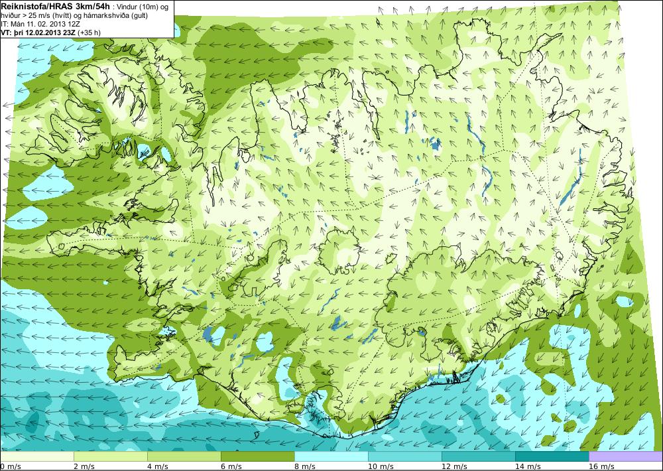Click the '14 m/s' legend label

[x=528, y=466]
